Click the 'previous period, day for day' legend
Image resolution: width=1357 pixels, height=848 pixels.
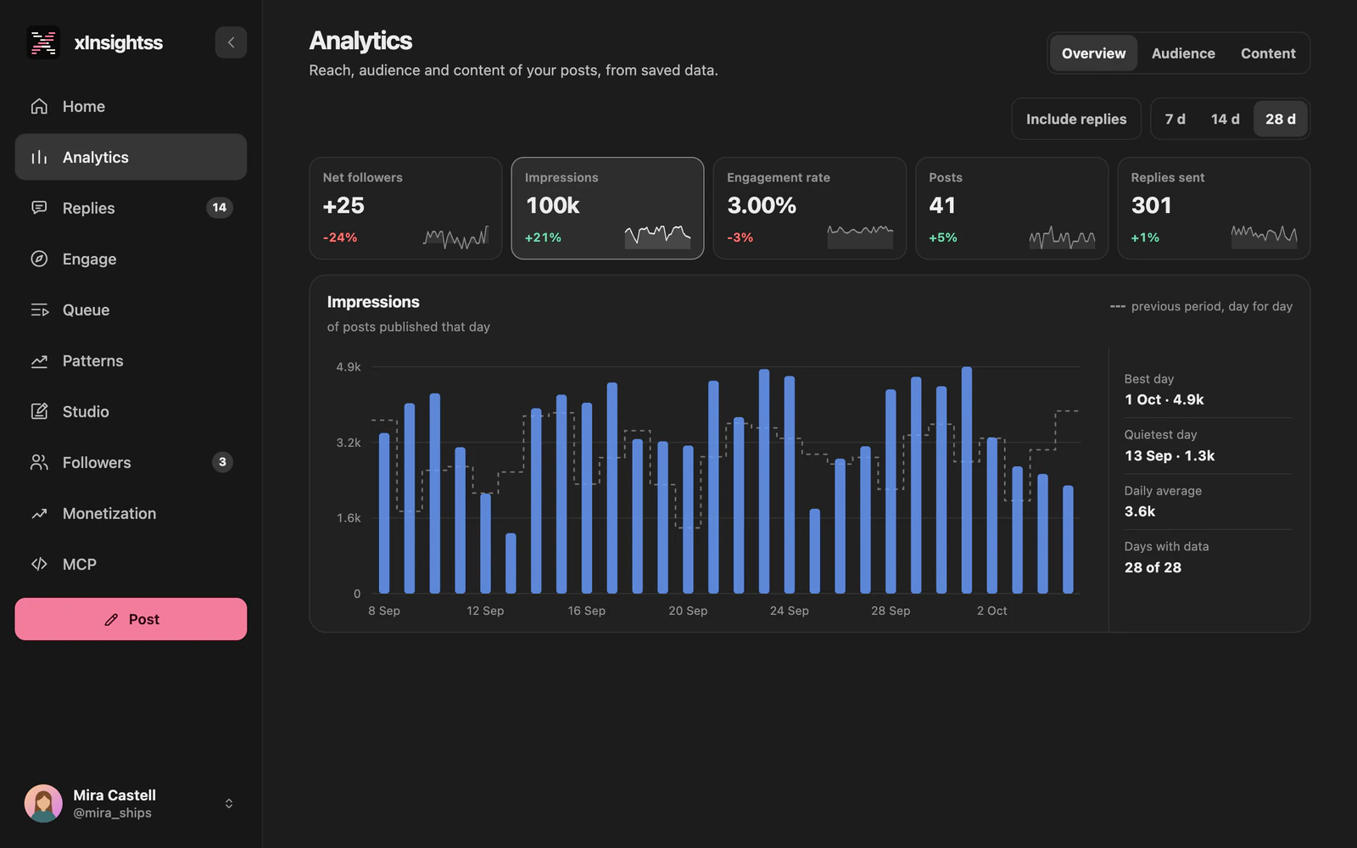pyautogui.click(x=1201, y=306)
